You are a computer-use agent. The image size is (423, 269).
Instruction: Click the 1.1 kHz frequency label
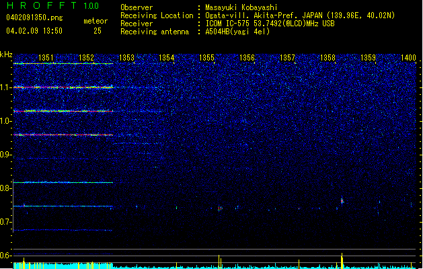[6, 87]
